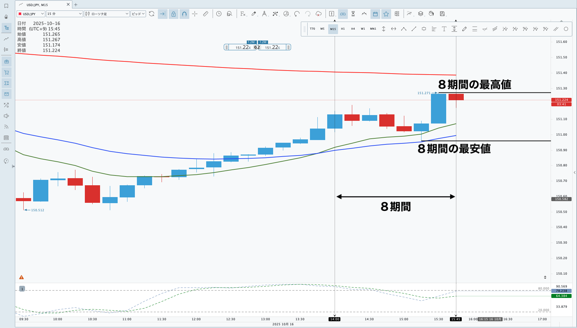Click the undo arrow icon
This screenshot has width=577, height=328.
pos(297,14)
